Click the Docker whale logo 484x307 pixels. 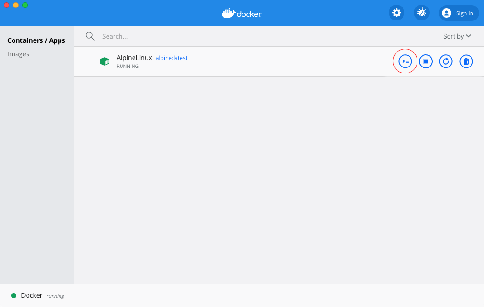click(242, 13)
